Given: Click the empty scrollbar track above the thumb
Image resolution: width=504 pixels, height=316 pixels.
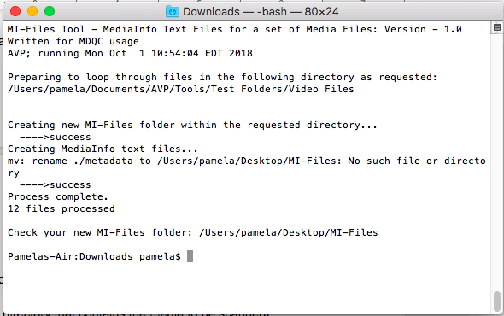Looking at the screenshot, I should point(497,161).
